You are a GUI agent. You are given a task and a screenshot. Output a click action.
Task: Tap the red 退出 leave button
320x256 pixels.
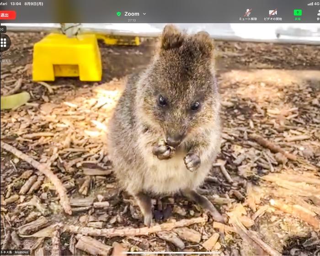coord(6,15)
